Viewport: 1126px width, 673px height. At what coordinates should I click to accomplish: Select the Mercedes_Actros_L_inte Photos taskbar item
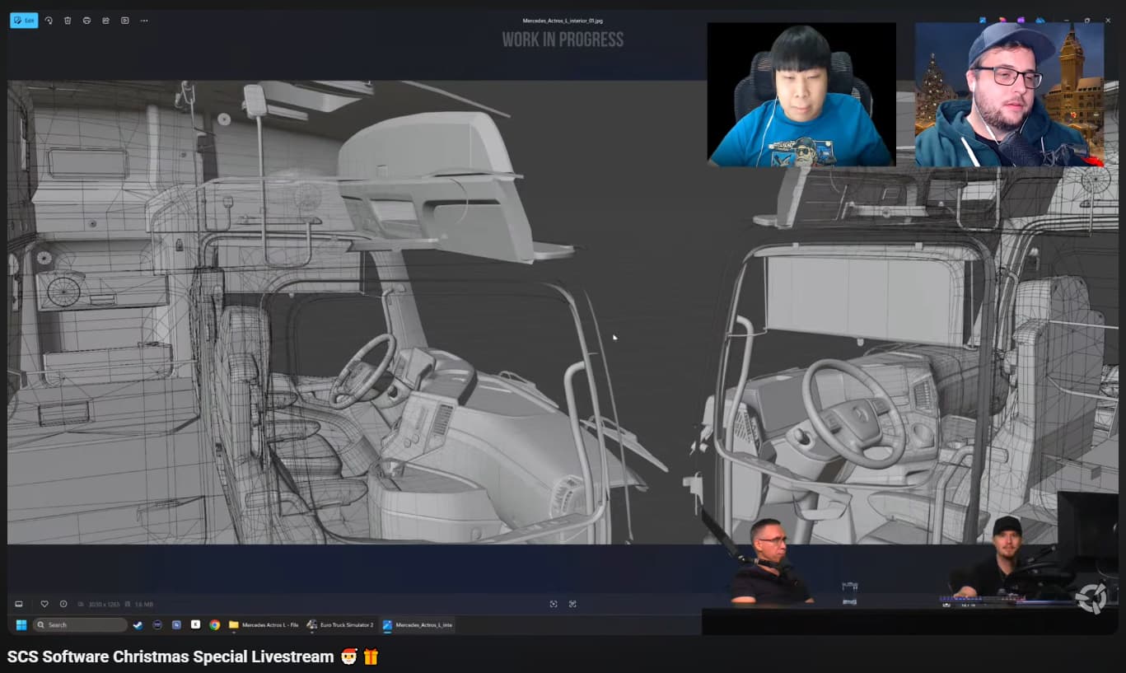point(418,625)
